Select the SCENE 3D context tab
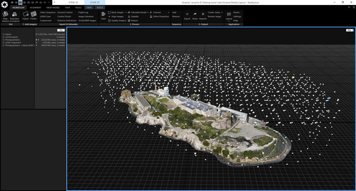The width and height of the screenshot is (356, 191). (95, 2)
